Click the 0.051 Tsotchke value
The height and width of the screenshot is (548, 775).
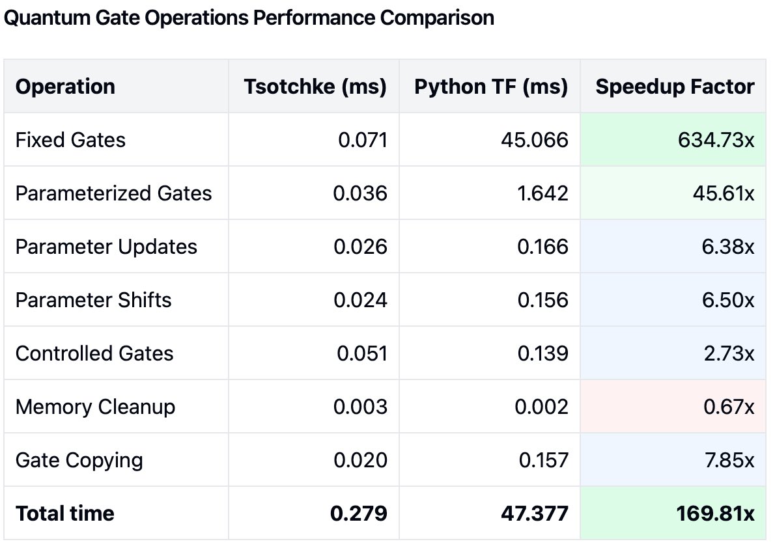tap(362, 353)
